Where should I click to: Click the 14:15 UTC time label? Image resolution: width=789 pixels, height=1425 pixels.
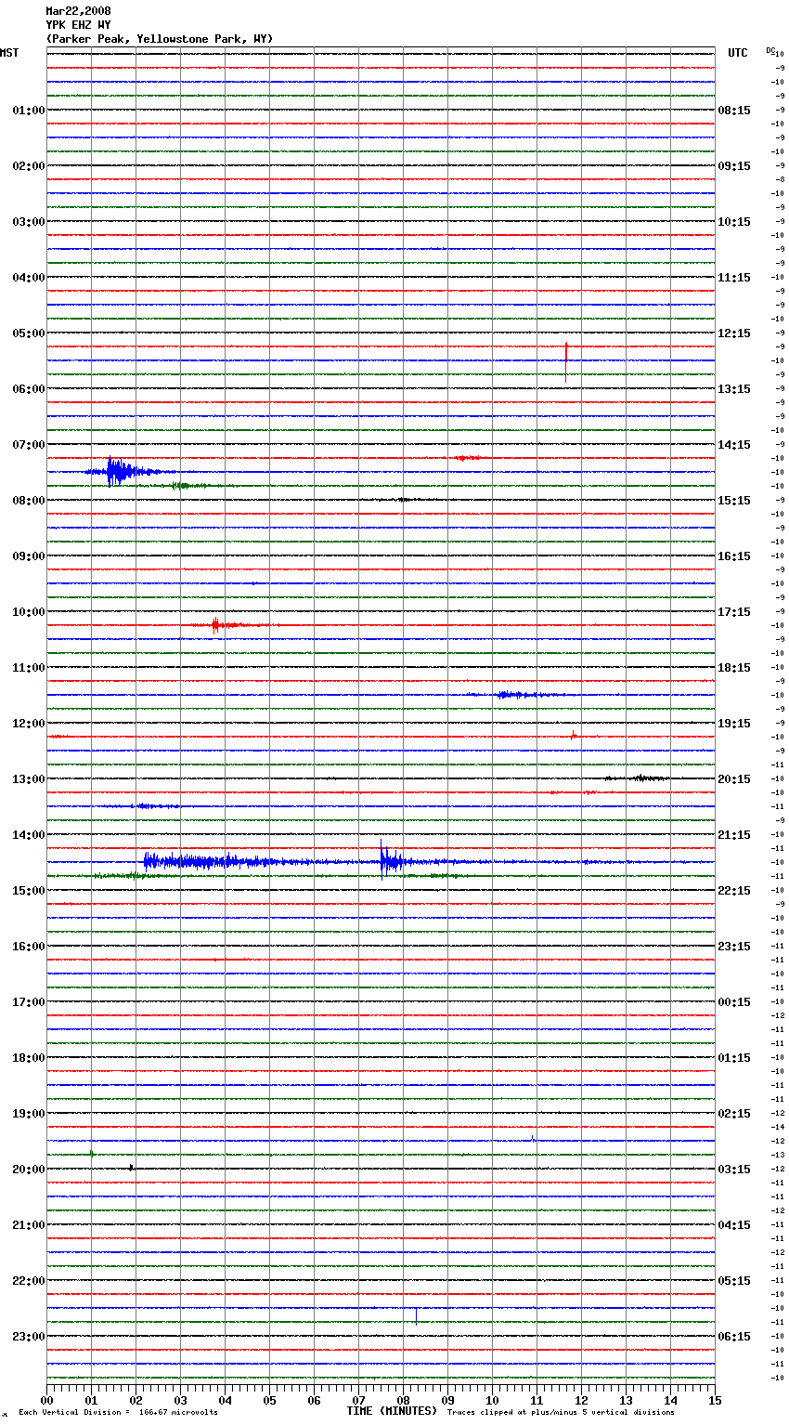[x=734, y=445]
